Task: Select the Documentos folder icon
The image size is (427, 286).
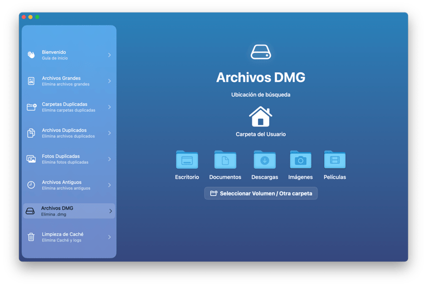Action: (x=225, y=159)
